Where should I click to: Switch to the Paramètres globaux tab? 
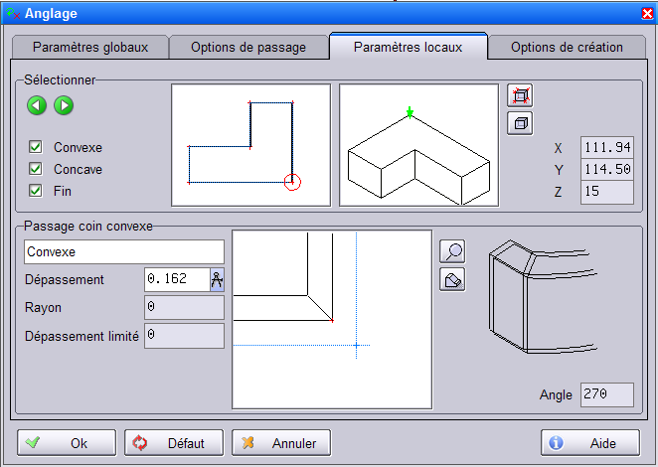pos(89,47)
